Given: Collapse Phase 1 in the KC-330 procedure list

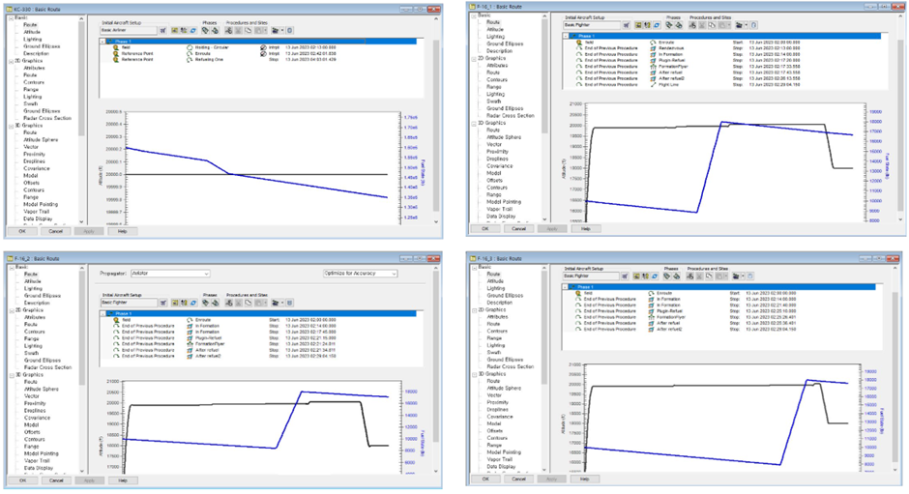Looking at the screenshot, I should [x=103, y=42].
